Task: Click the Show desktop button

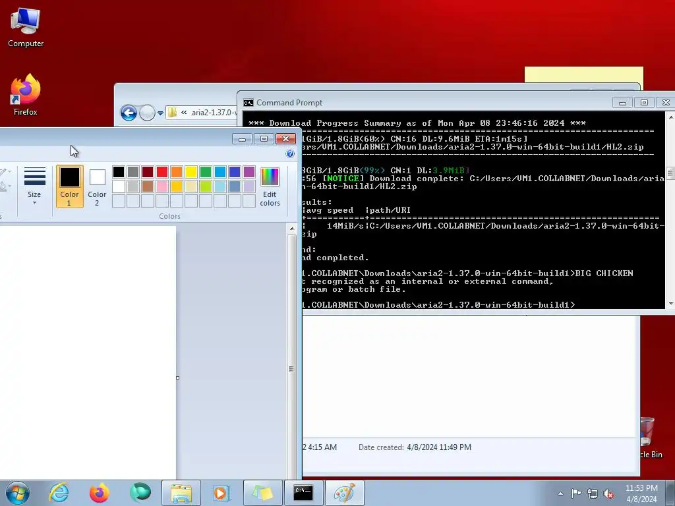Action: [x=670, y=493]
